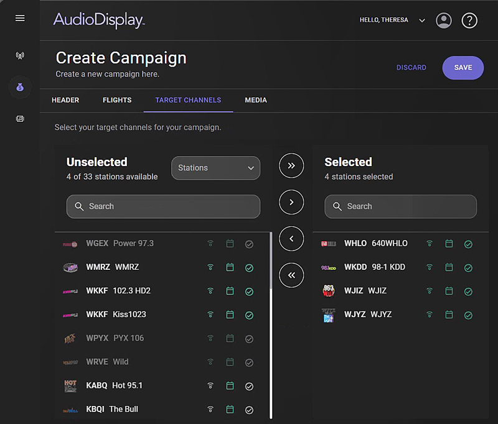Click the check circle for WJIZ
Viewport: 498px width, 424px height.
click(x=468, y=292)
